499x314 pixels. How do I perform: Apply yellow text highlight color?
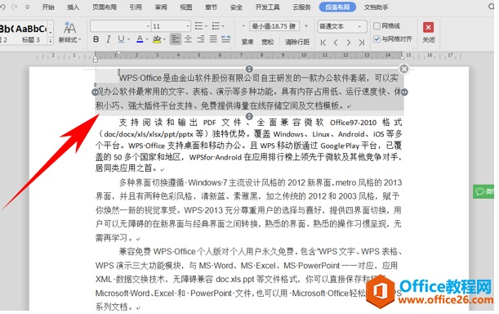pos(157,39)
